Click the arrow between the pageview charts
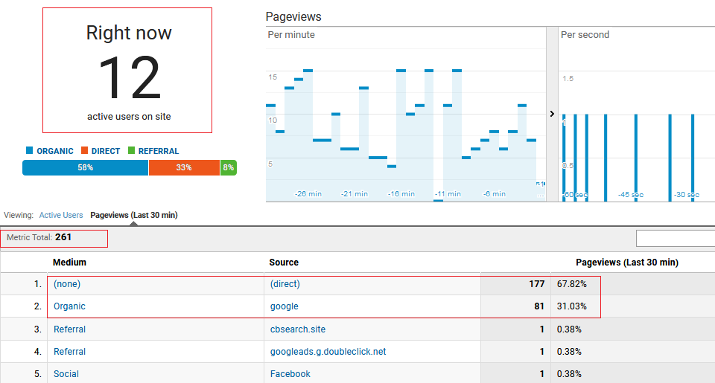Screen dimensions: 715x383 552,114
